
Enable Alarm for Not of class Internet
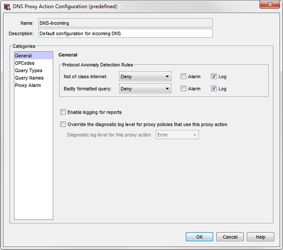point(183,77)
